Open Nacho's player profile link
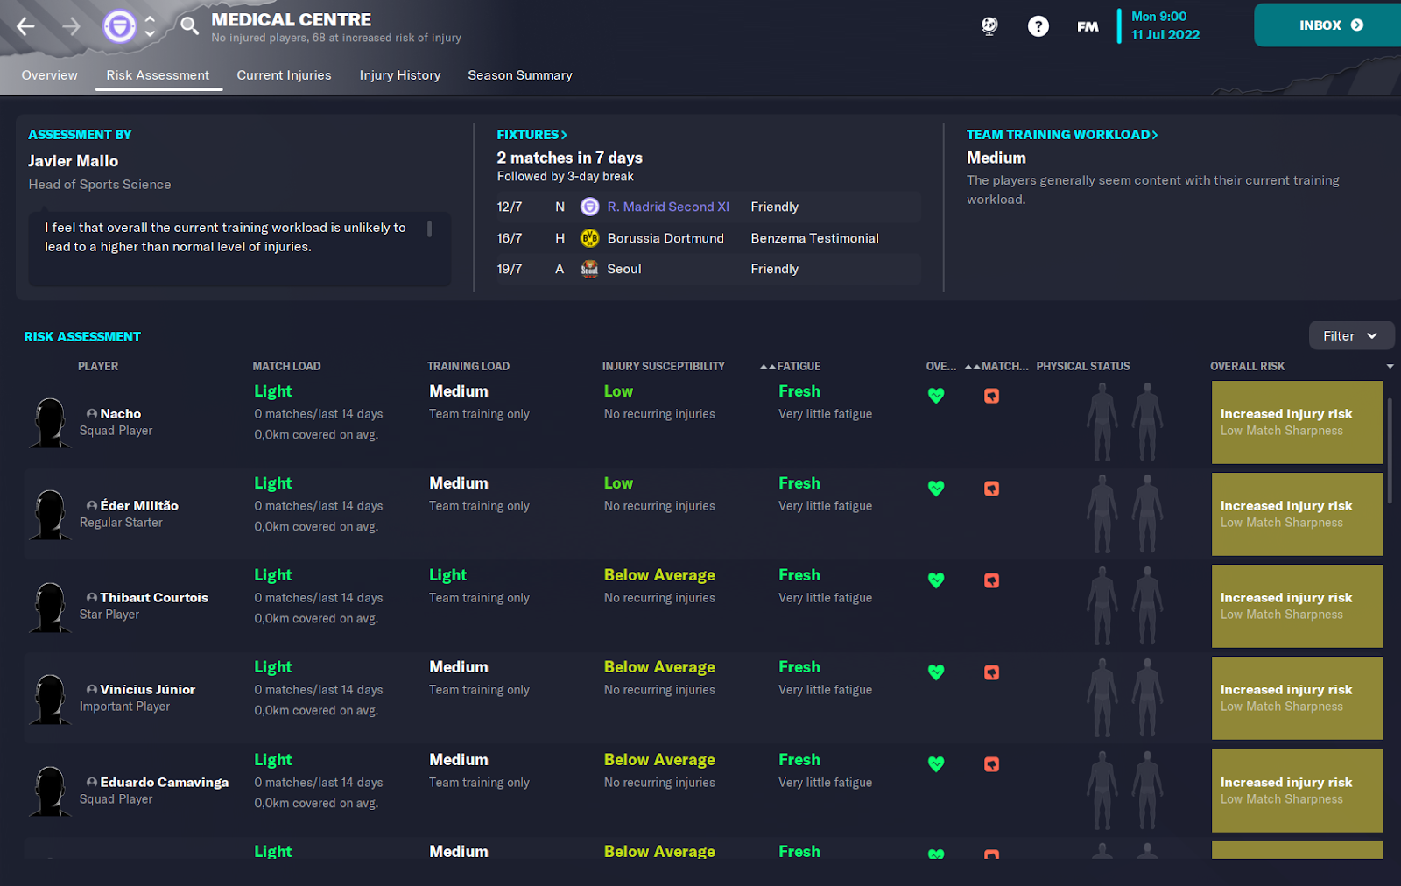This screenshot has width=1401, height=886. [x=120, y=413]
